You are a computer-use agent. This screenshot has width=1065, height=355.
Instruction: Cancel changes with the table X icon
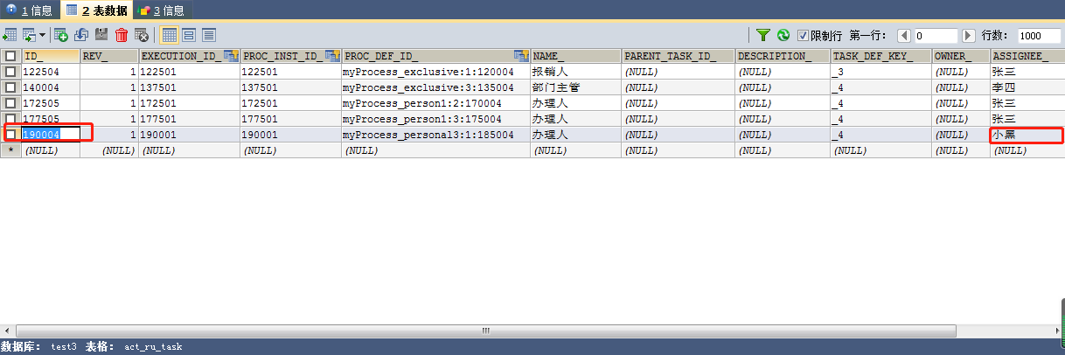pyautogui.click(x=141, y=35)
